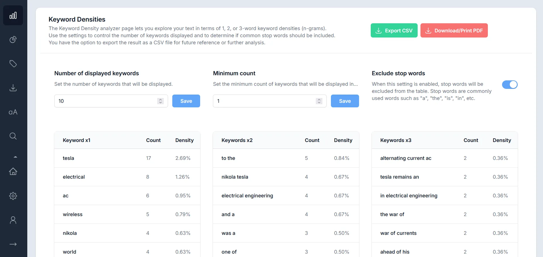Image resolution: width=543 pixels, height=257 pixels.
Task: Click the Keyword Densities page heading
Action: 77,19
